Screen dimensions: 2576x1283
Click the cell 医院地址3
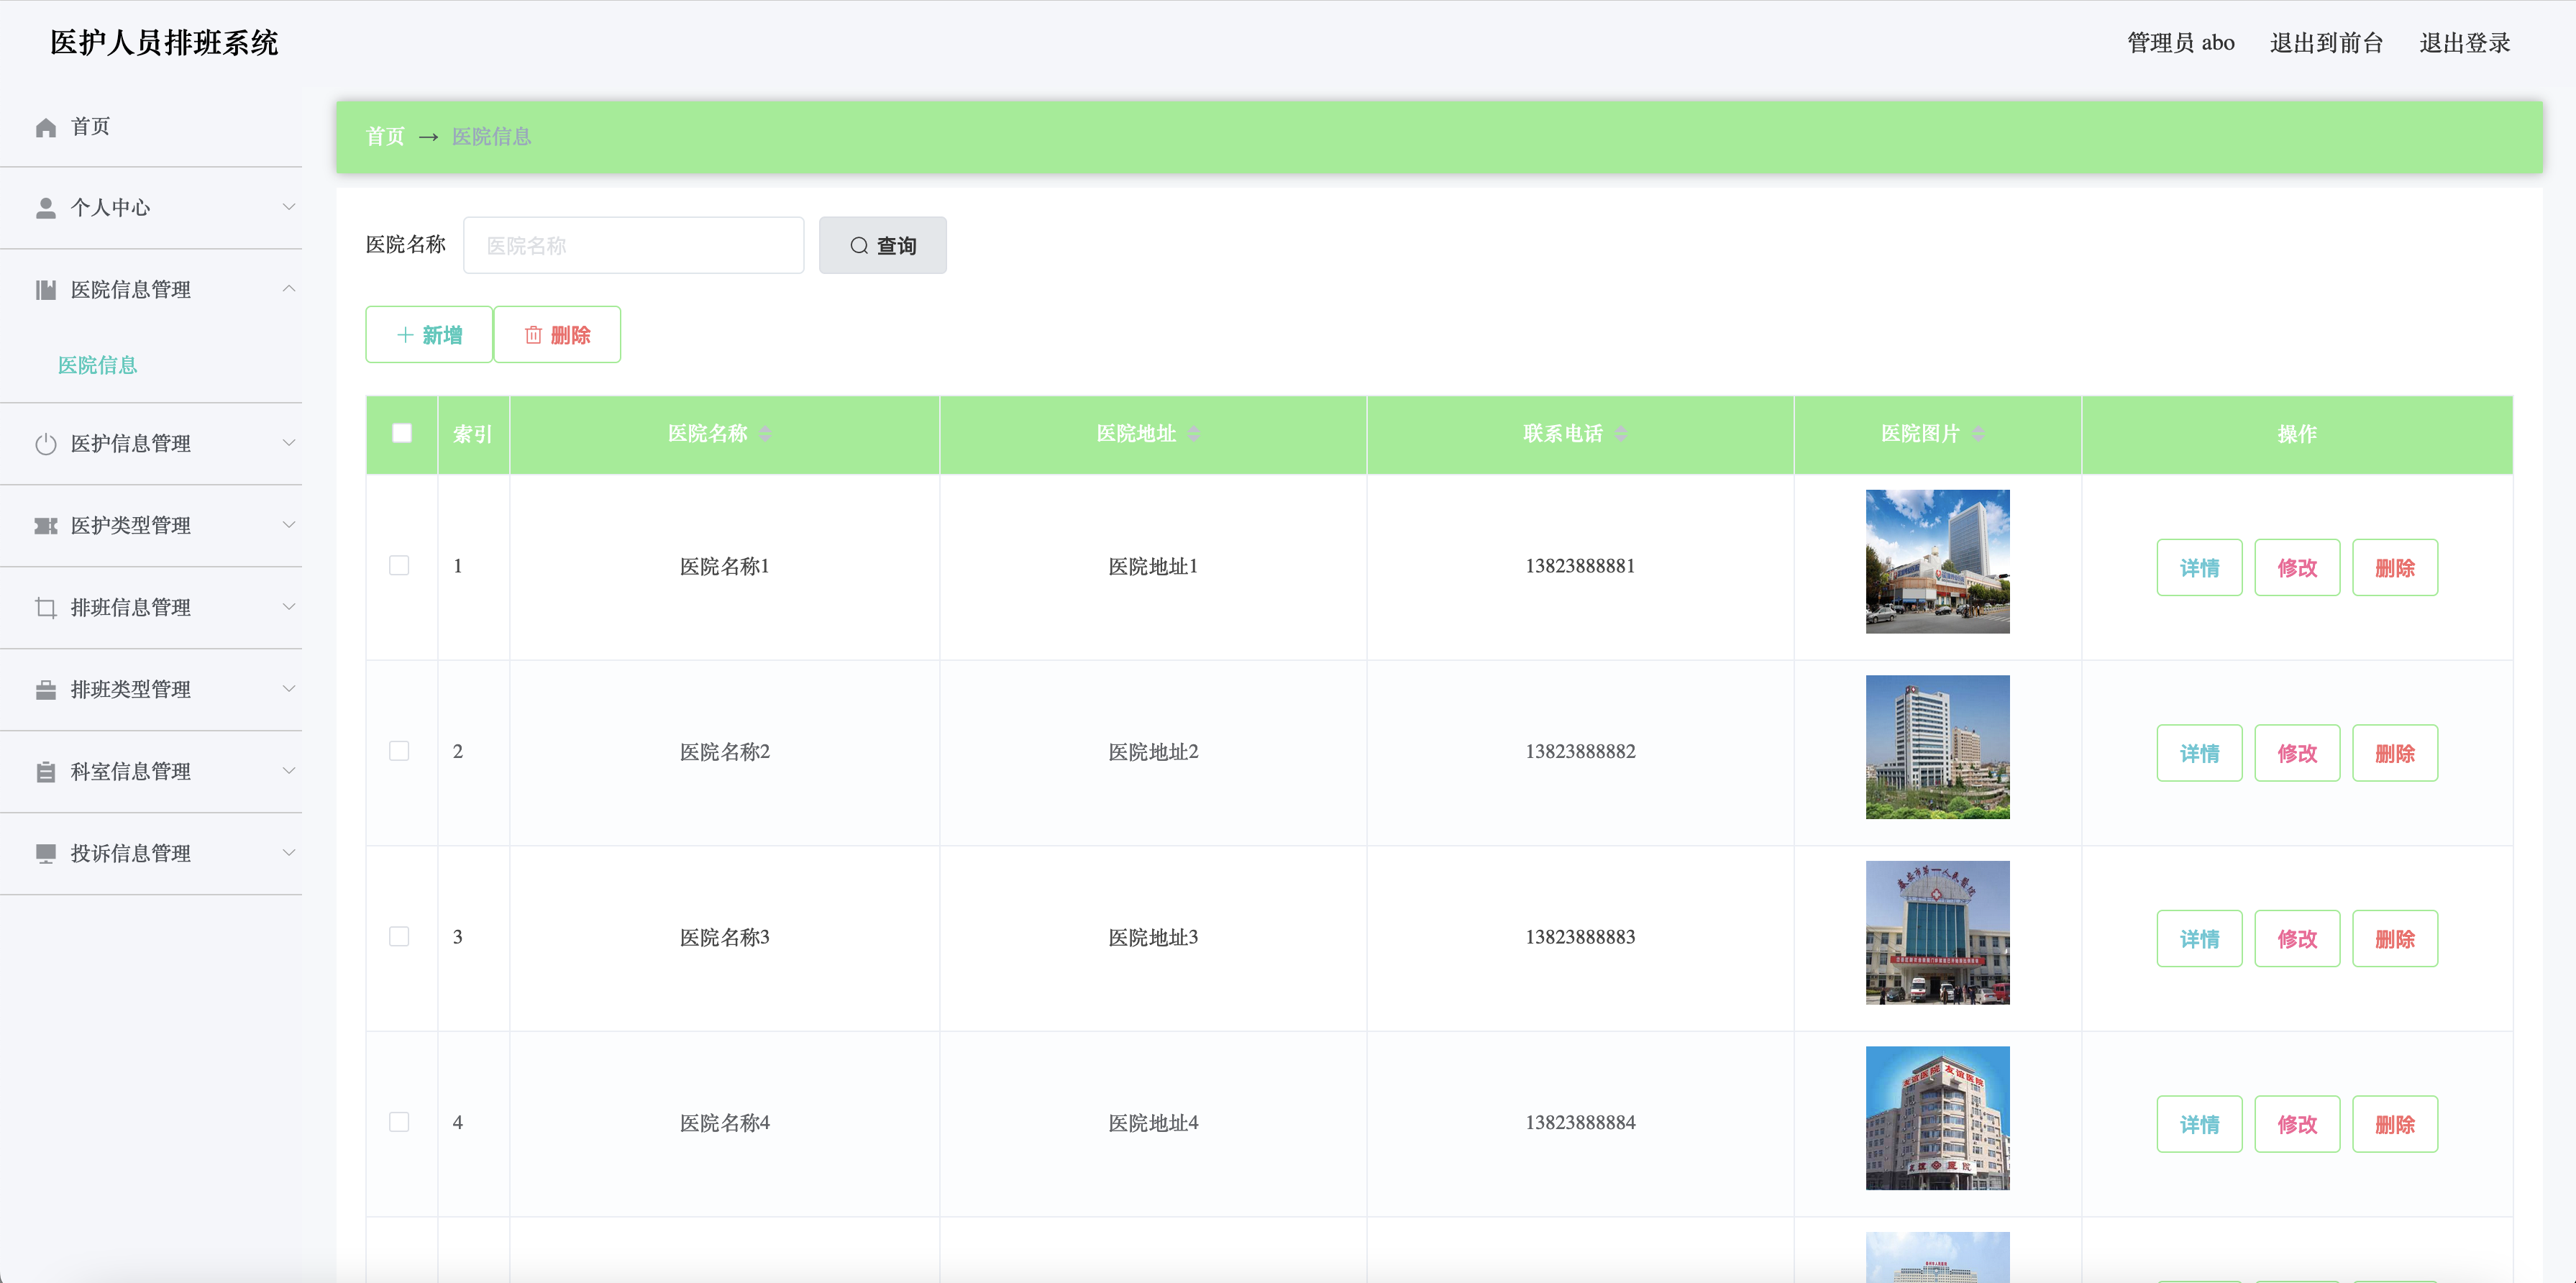pyautogui.click(x=1153, y=938)
